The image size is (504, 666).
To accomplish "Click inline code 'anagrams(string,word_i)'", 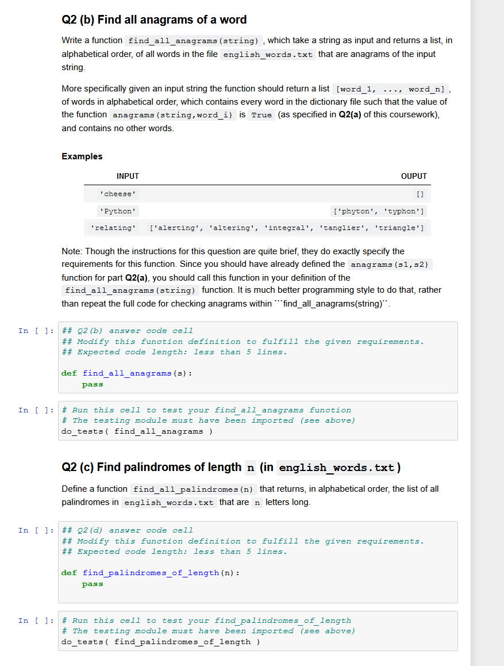I will 172,115.
